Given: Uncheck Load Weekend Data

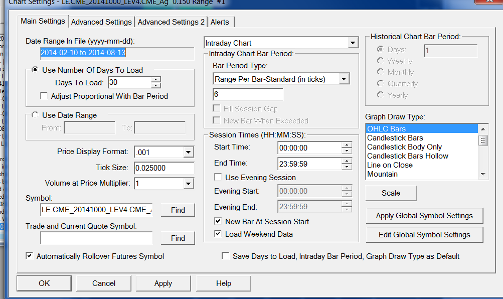Looking at the screenshot, I should tap(218, 234).
